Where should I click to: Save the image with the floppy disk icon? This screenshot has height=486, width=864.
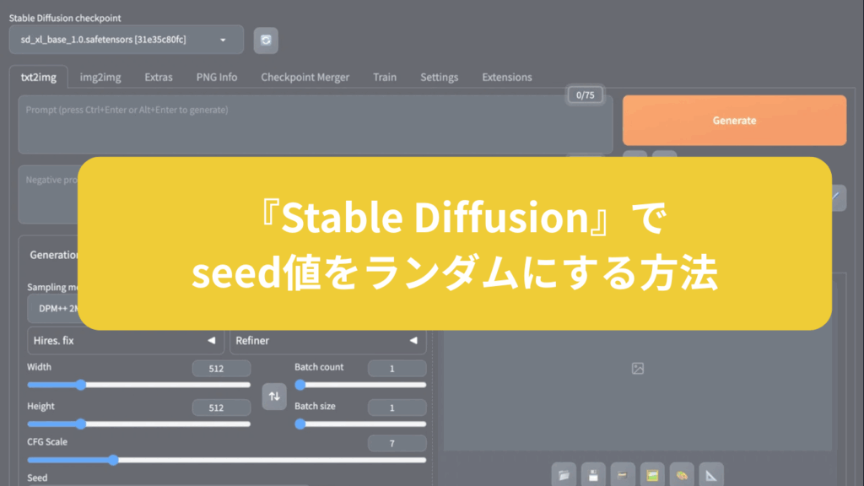click(593, 475)
